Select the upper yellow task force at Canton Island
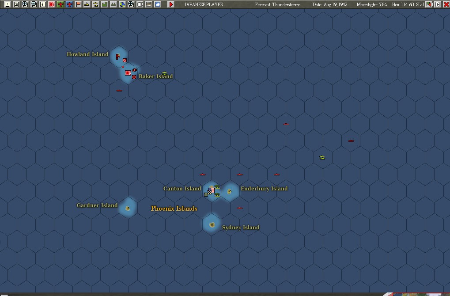Image resolution: width=450 pixels, height=296 pixels. point(217,187)
